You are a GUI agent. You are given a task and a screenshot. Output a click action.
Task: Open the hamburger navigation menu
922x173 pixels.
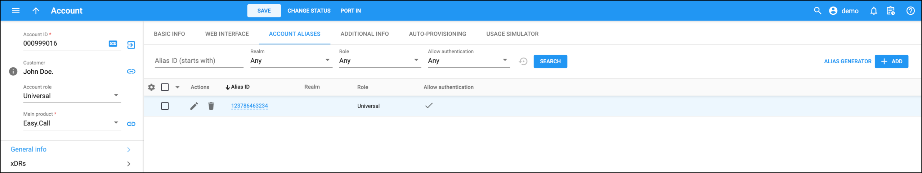point(15,11)
